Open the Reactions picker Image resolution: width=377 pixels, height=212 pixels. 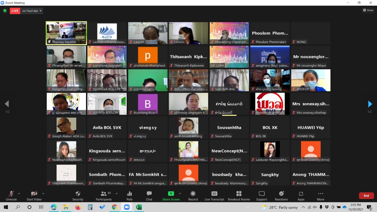[281, 196]
